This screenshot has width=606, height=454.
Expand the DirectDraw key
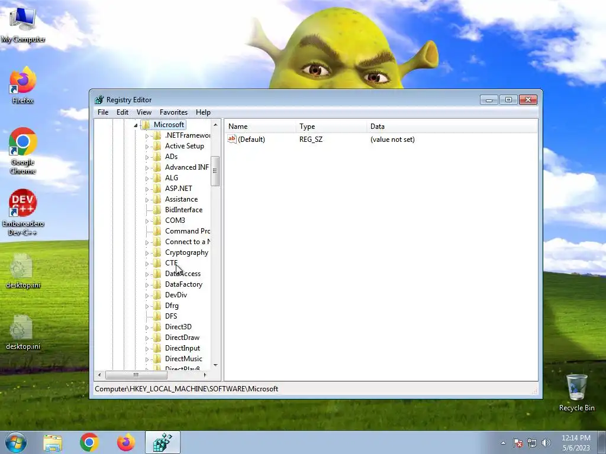[147, 338]
